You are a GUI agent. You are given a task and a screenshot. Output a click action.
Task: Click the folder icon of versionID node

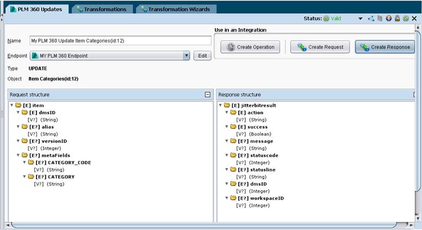pos(24,141)
